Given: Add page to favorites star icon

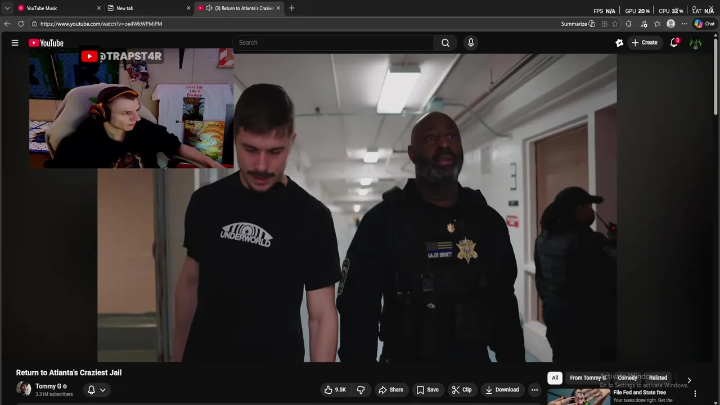Looking at the screenshot, I should tap(615, 24).
